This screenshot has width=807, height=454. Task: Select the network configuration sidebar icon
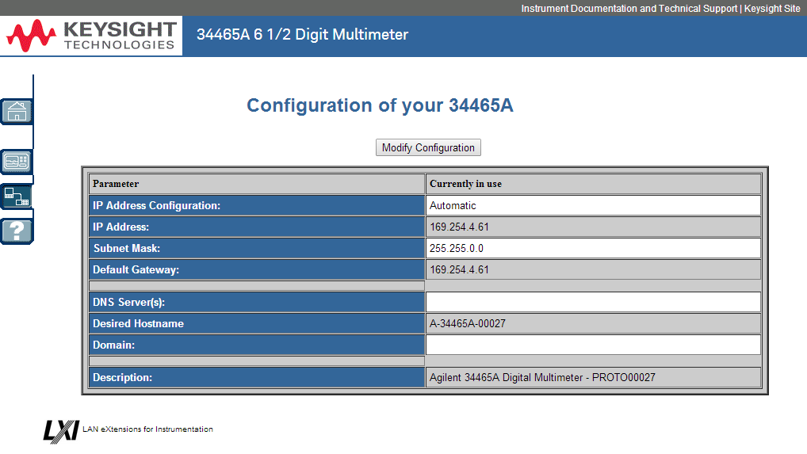pyautogui.click(x=17, y=196)
